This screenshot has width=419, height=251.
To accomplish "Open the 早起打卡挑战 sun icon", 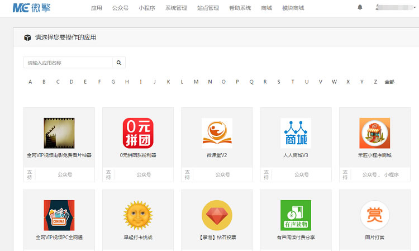I will pyautogui.click(x=138, y=215).
